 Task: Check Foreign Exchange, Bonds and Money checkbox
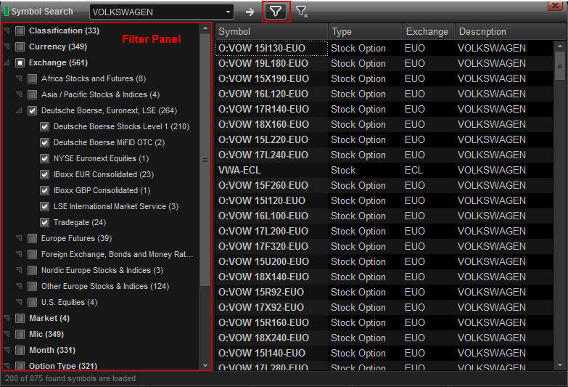coord(32,254)
